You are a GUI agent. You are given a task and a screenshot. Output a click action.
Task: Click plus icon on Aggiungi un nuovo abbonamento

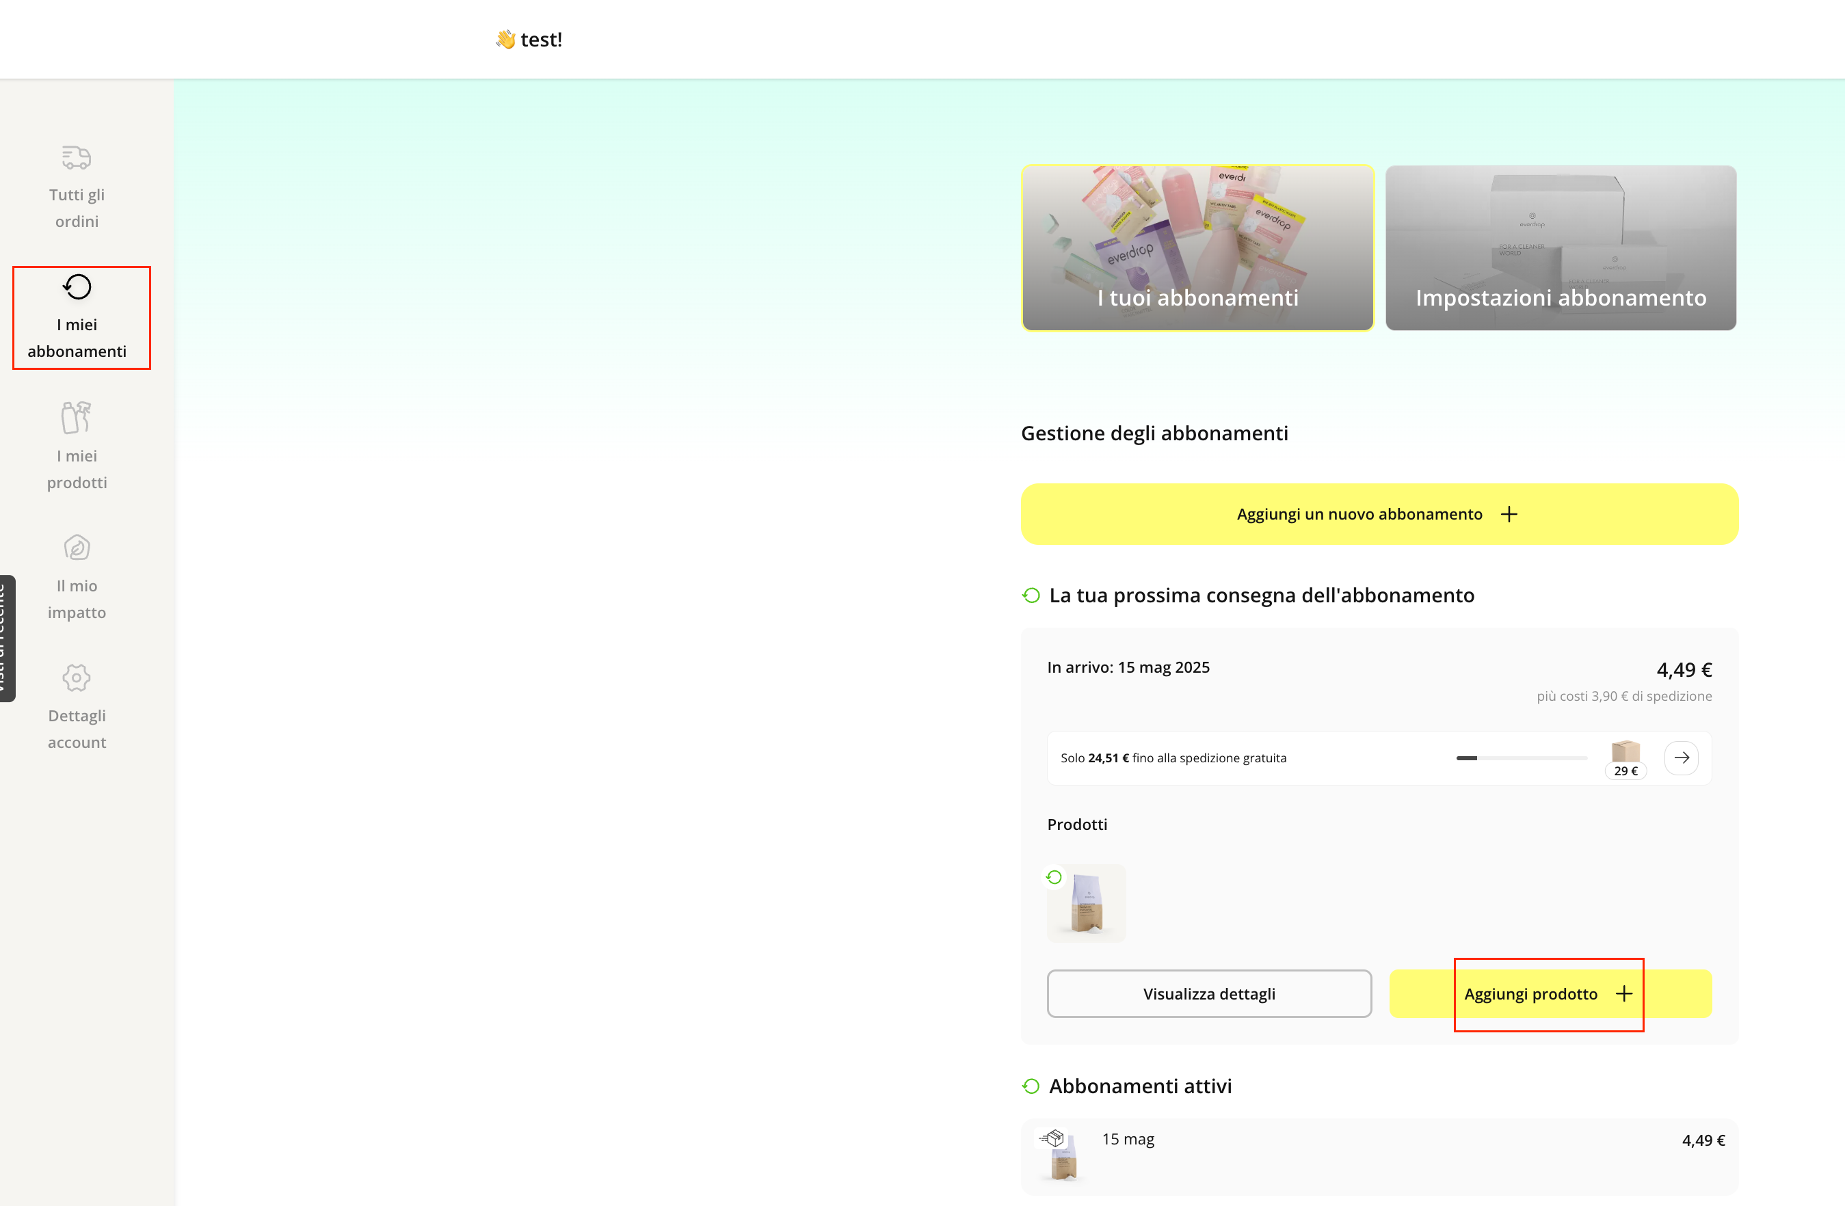(1509, 514)
